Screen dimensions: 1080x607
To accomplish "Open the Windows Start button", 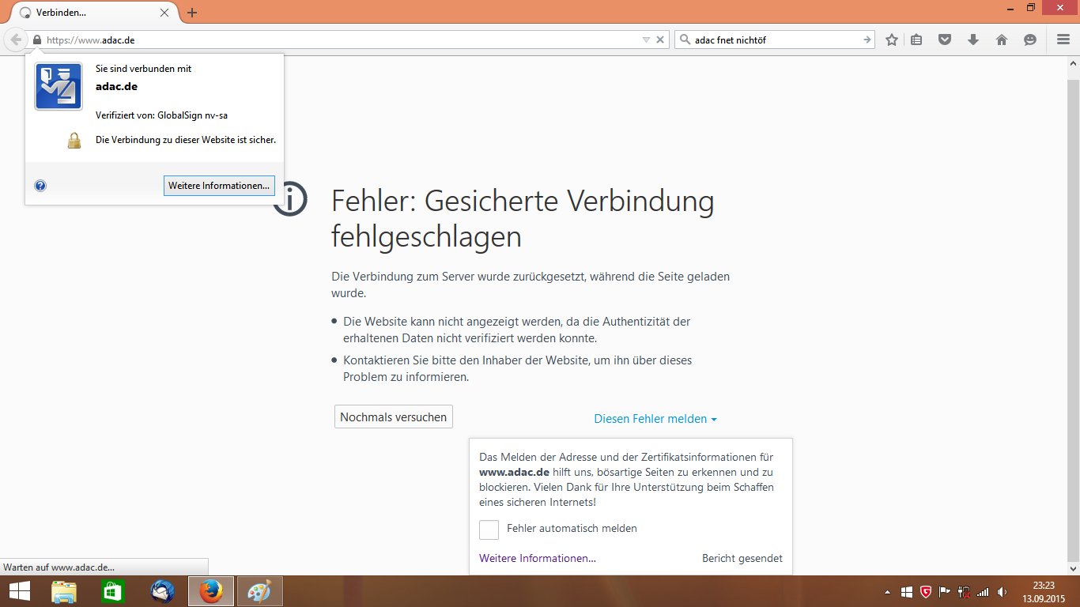I will click(20, 591).
